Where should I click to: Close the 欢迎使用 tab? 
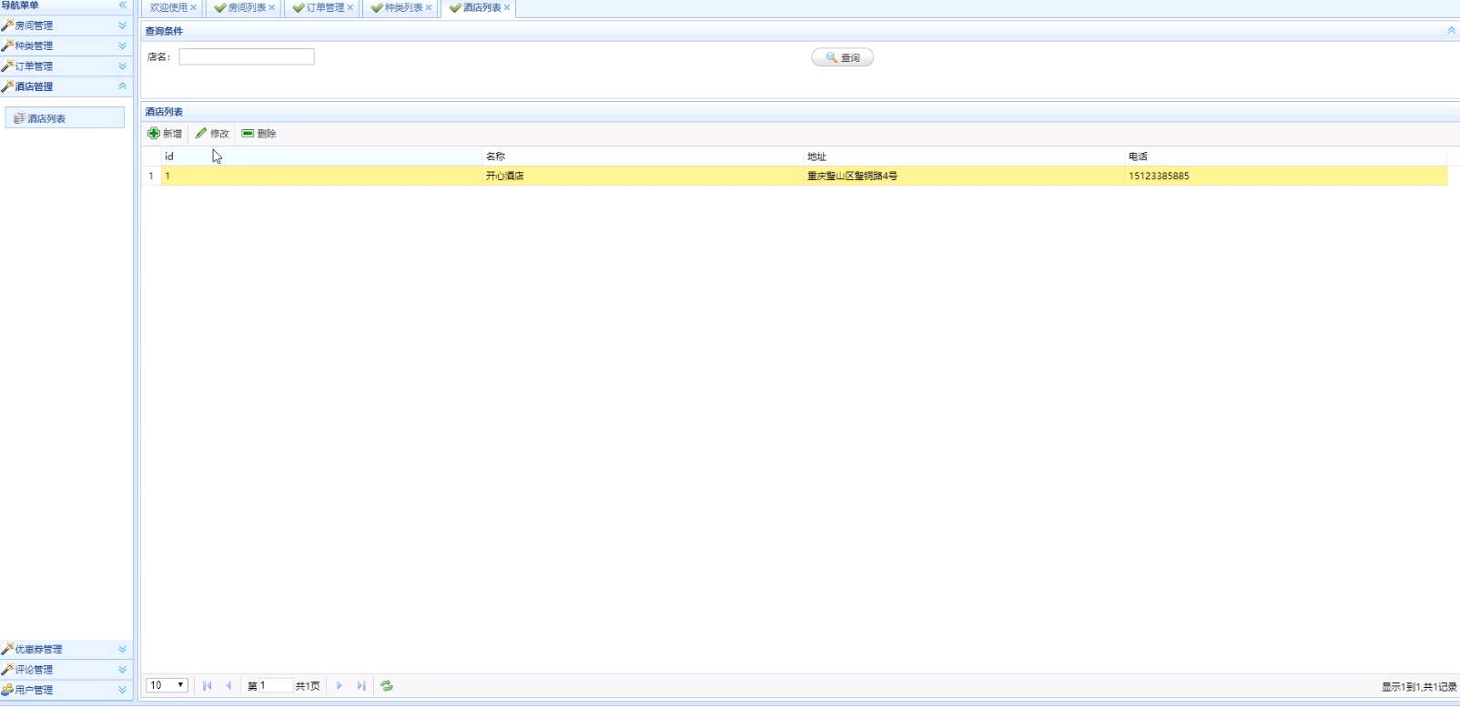193,7
